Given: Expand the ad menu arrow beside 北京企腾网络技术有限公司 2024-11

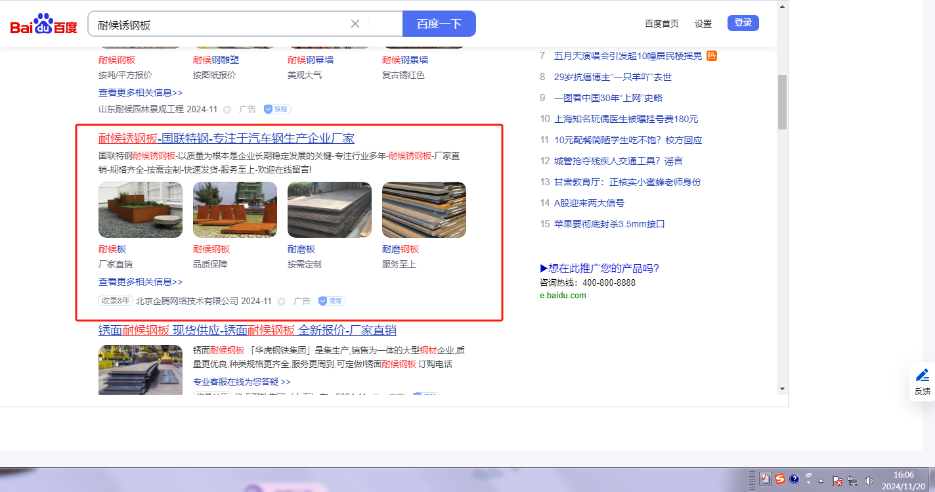Looking at the screenshot, I should pos(281,302).
